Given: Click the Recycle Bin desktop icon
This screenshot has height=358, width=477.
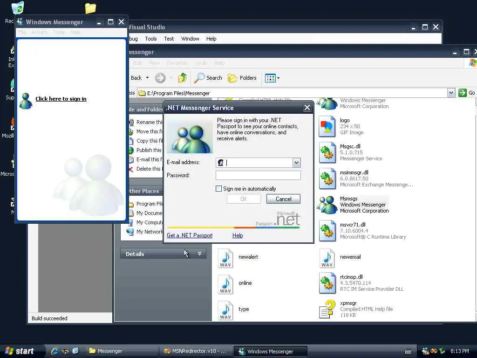Looking at the screenshot, I should click(18, 8).
